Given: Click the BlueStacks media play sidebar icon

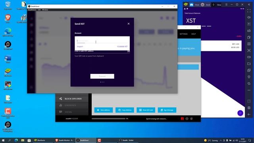Looking at the screenshot, I should [x=249, y=24].
